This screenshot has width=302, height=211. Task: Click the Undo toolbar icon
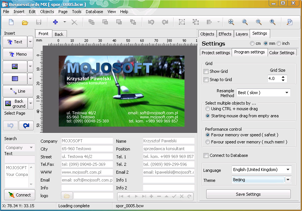pos(151,22)
